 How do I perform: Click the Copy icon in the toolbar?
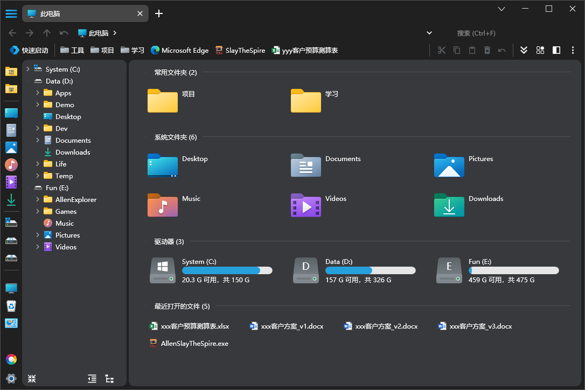[456, 50]
